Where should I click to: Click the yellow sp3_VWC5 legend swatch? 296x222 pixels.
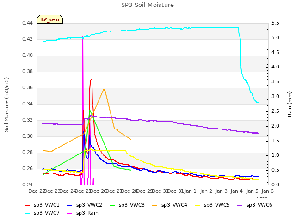(x=197, y=205)
